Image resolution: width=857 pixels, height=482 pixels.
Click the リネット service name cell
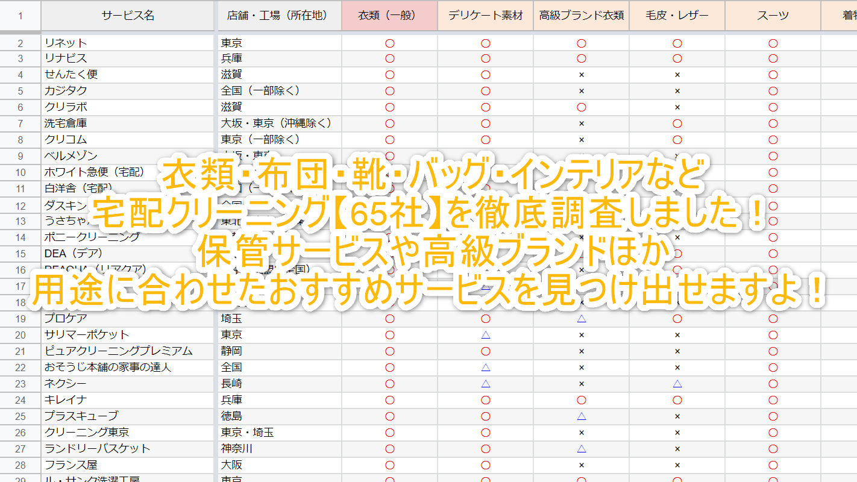pyautogui.click(x=128, y=43)
